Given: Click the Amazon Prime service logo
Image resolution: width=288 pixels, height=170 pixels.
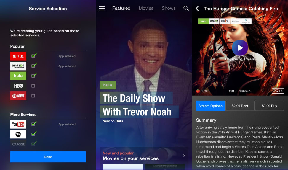Looking at the screenshot, I should click(x=18, y=66).
